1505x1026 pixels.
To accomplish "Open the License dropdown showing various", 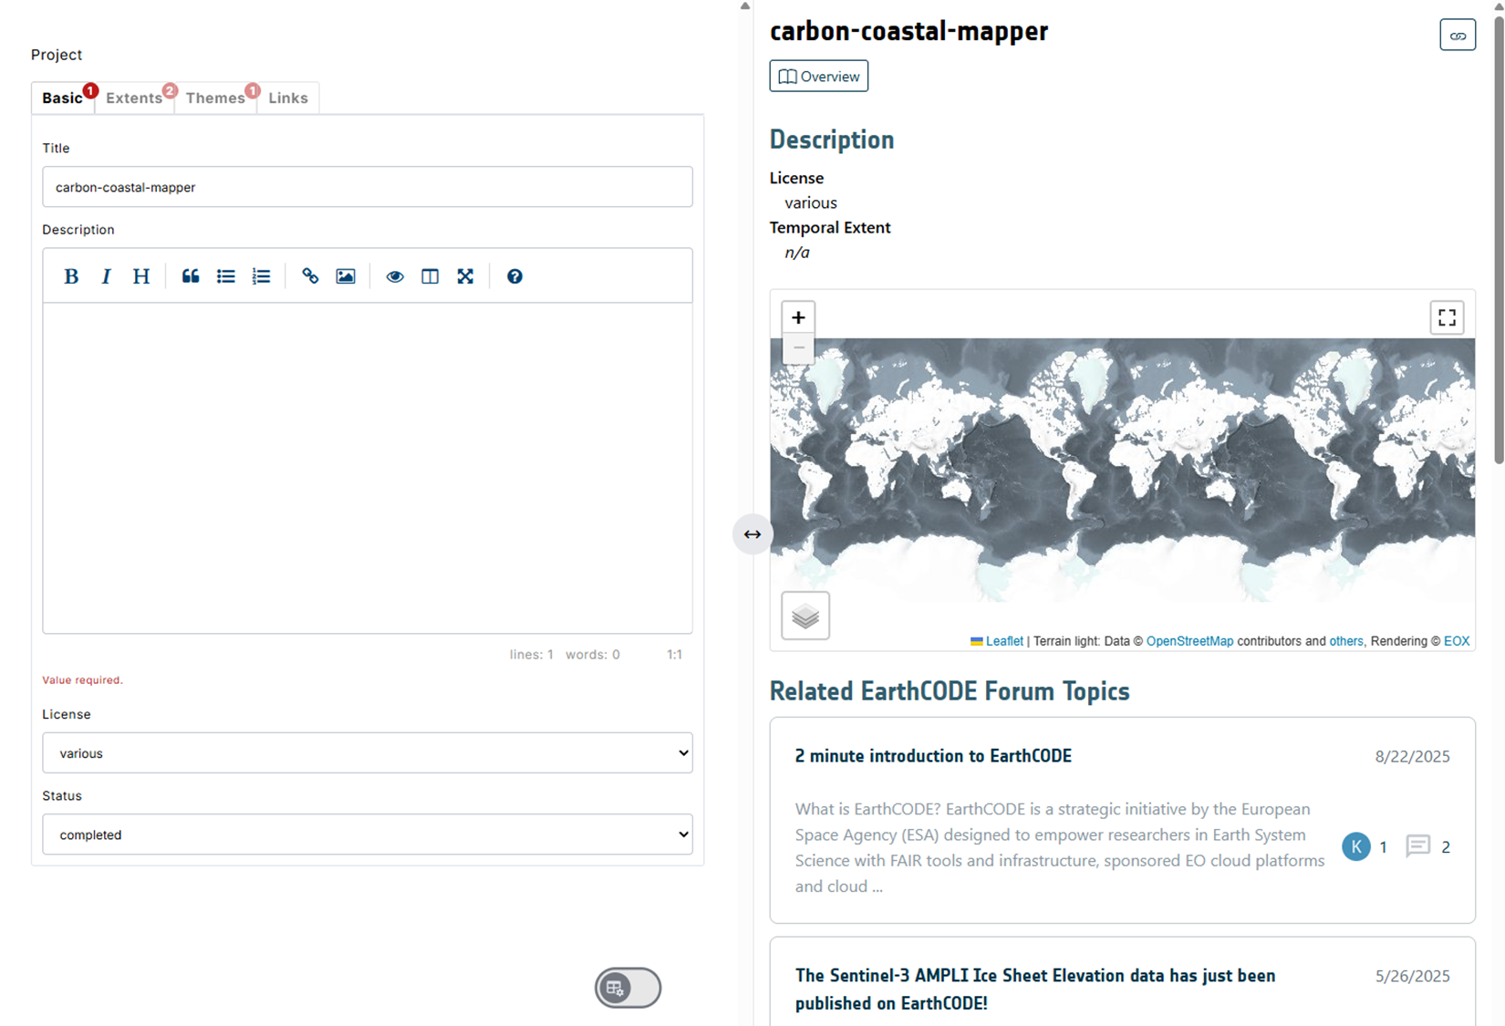I will pyautogui.click(x=367, y=752).
